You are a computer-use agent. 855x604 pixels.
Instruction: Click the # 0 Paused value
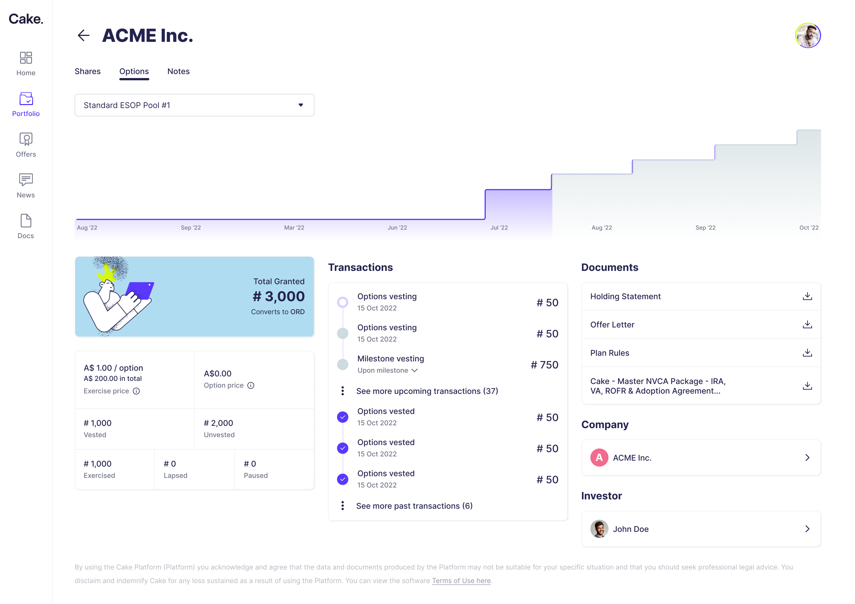[250, 464]
